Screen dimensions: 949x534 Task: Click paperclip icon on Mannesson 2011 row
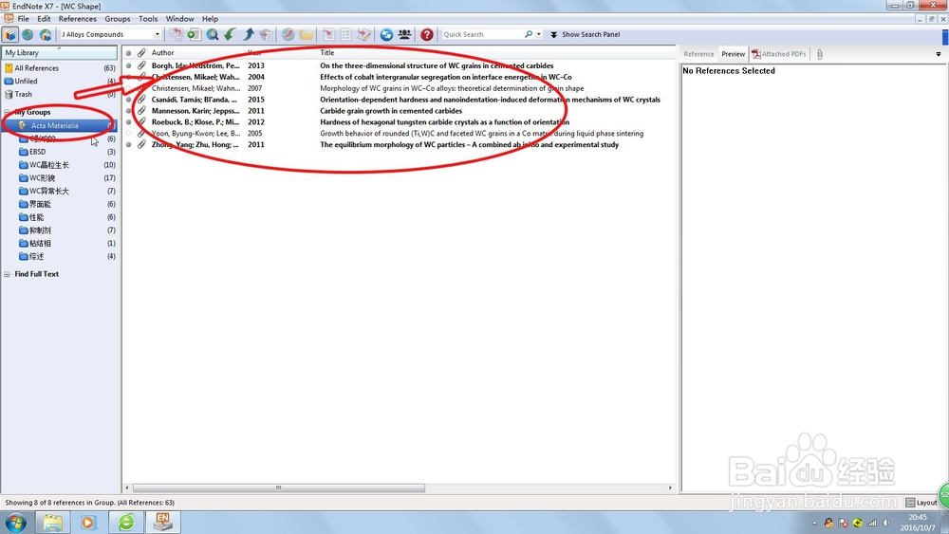(x=141, y=111)
